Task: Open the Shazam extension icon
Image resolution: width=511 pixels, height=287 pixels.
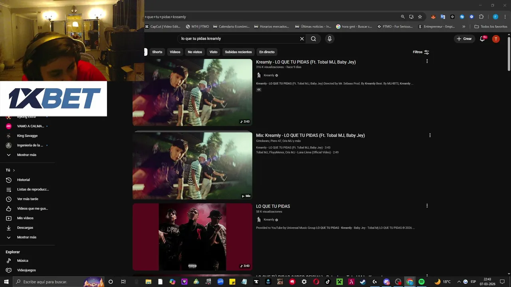Action: [462, 17]
